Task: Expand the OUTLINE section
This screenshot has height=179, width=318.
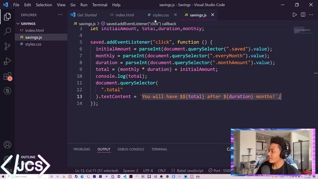Action: point(28,157)
